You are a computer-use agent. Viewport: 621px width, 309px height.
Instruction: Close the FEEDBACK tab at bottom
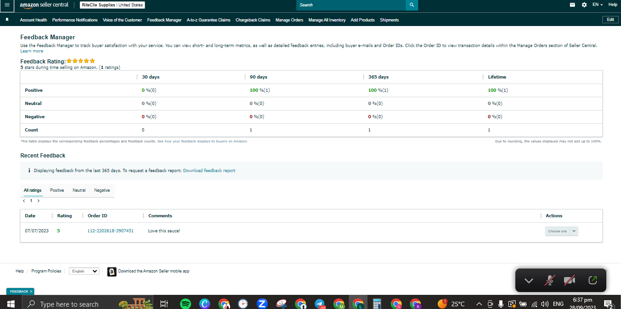pyautogui.click(x=31, y=291)
